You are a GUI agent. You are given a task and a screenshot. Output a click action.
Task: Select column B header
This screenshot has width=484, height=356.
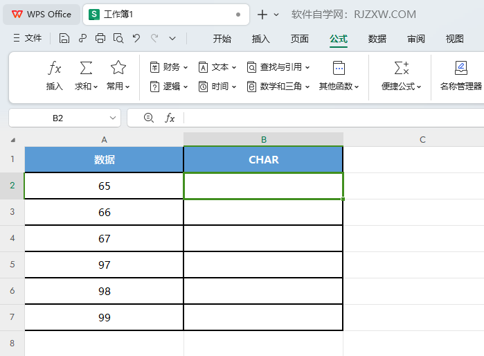click(x=263, y=139)
